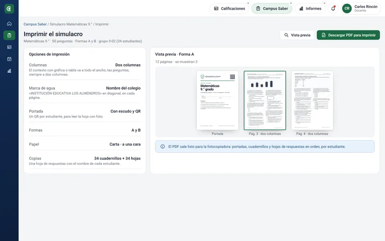Change the Formas option 'A y B'
This screenshot has height=241, width=385.
tap(136, 130)
